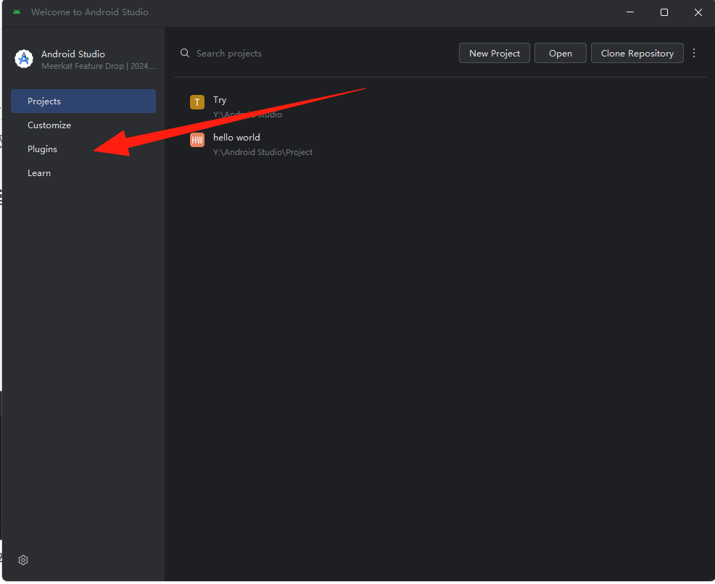Click the Android Studio logo icon
The image size is (715, 584).
pyautogui.click(x=24, y=59)
